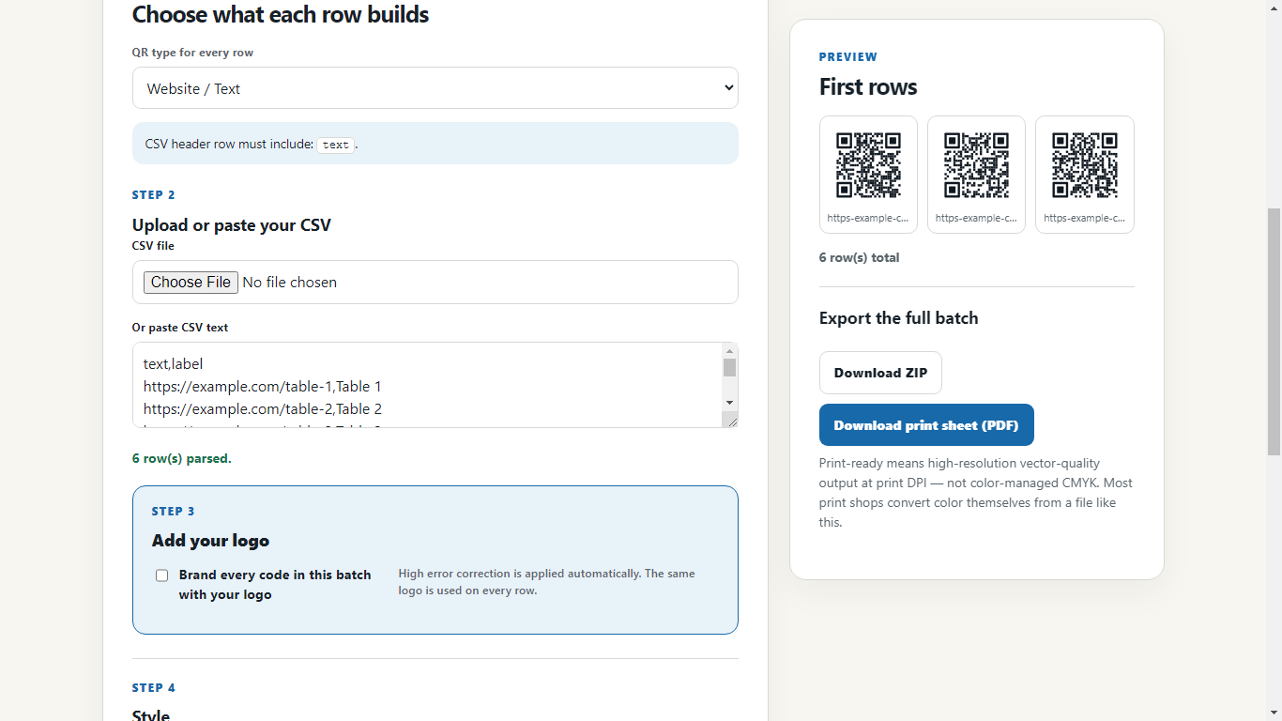Click the 'text,label' header line in textarea

click(173, 363)
